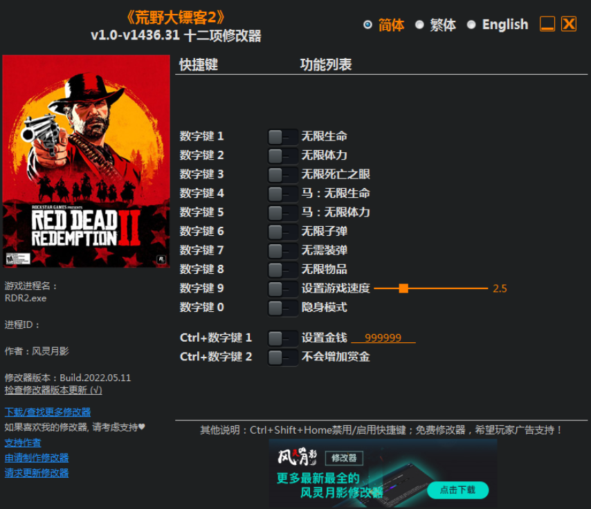The image size is (591, 509).
Task: Click the game speed value 2.5
Action: point(500,288)
